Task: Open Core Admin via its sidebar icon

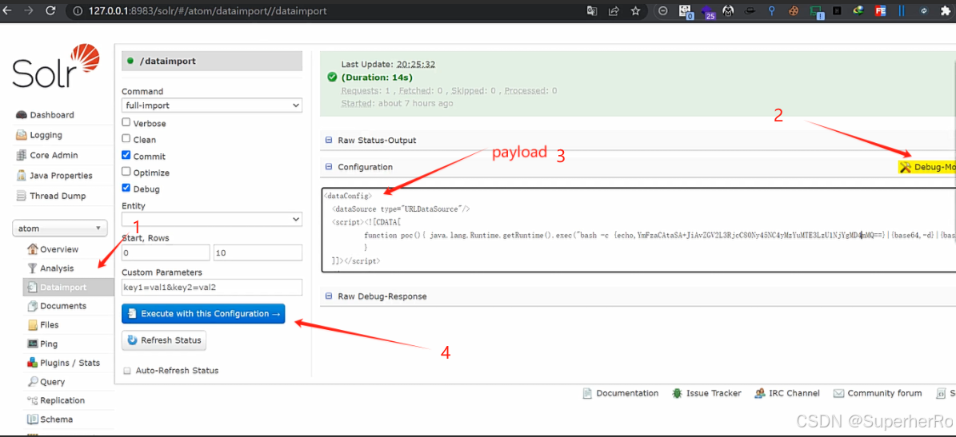Action: point(21,155)
